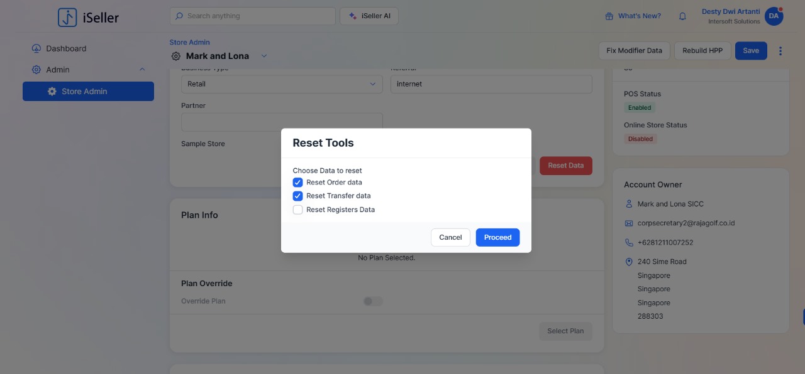Click the iSeller AI sparkle button
The image size is (805, 374).
click(x=369, y=16)
